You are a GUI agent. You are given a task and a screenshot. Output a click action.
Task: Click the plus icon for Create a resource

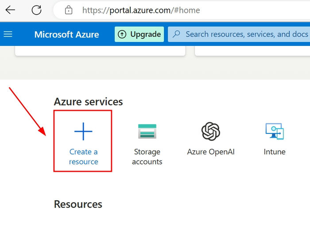tap(83, 131)
